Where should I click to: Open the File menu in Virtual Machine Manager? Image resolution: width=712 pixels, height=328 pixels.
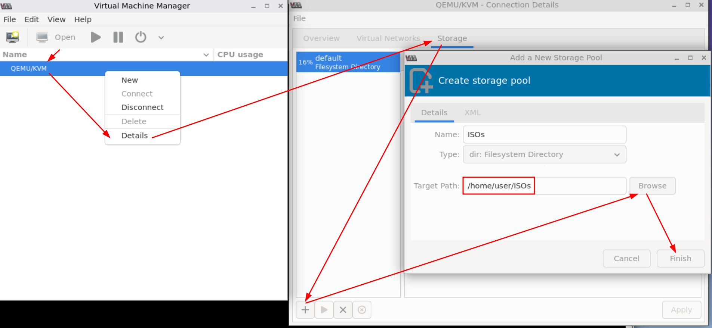tap(10, 19)
